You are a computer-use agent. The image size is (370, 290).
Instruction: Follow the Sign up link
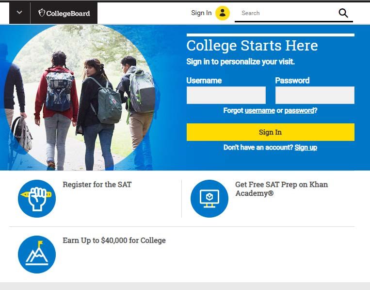pos(306,148)
